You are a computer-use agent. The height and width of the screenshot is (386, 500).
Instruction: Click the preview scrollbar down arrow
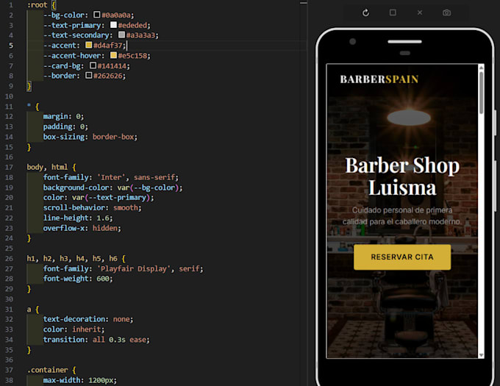(481, 355)
